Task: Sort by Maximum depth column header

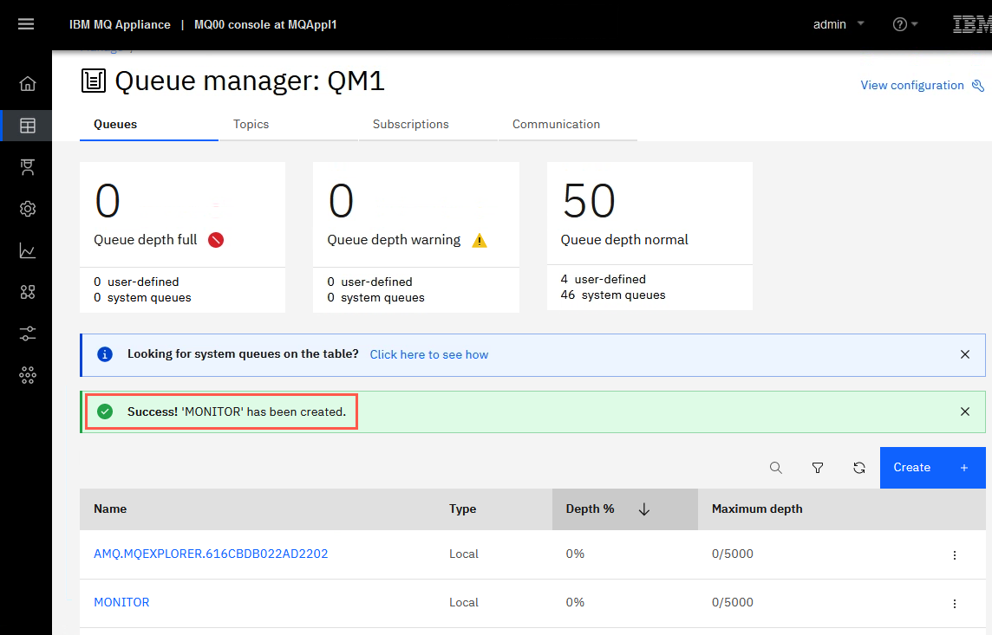Action: (x=757, y=509)
